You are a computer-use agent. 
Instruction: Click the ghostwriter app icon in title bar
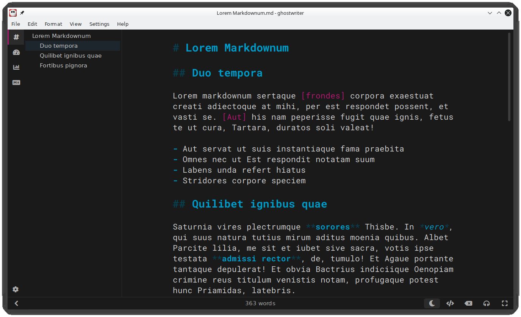13,13
